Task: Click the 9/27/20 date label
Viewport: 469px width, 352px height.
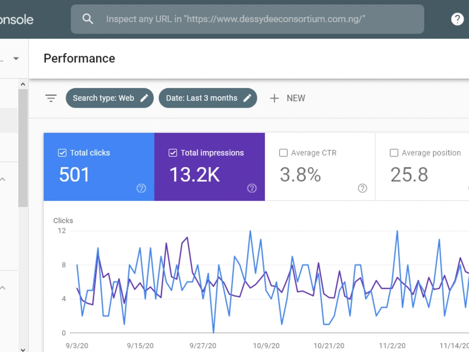Action: click(x=203, y=346)
